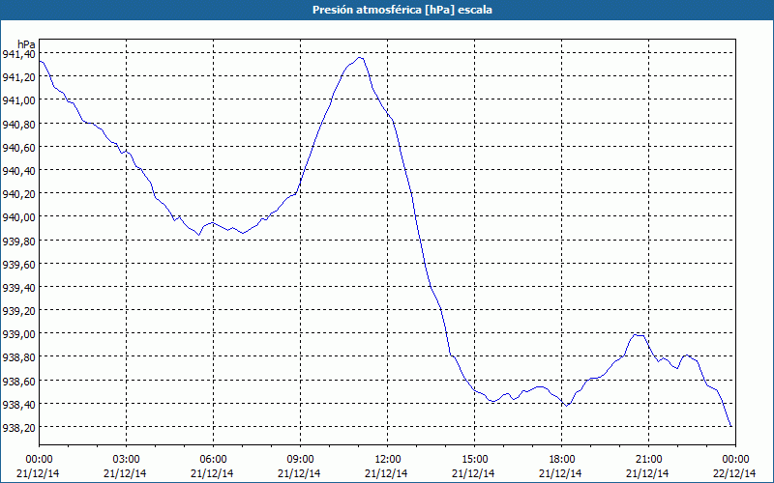Image resolution: width=774 pixels, height=483 pixels.
Task: Select the 21/12/14 date under 12:00
Action: (x=388, y=473)
